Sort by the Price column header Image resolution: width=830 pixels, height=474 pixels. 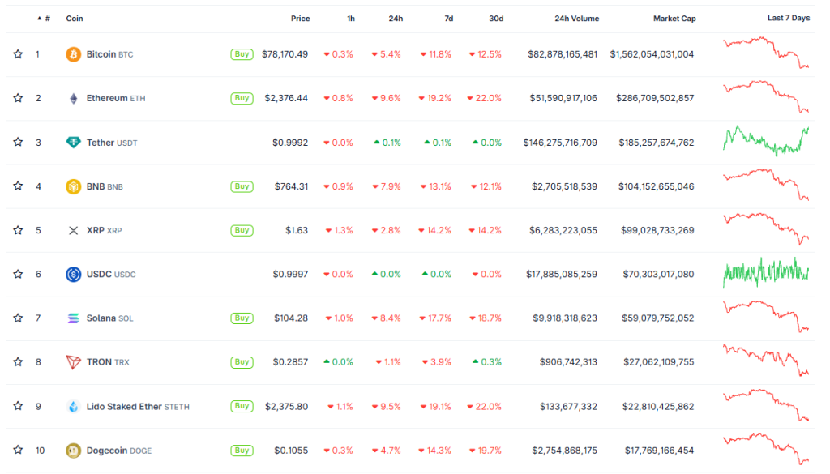pos(300,18)
